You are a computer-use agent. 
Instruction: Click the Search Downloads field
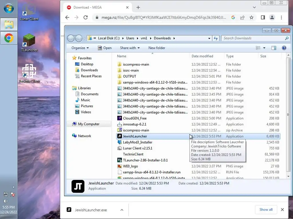pyautogui.click(x=255, y=38)
